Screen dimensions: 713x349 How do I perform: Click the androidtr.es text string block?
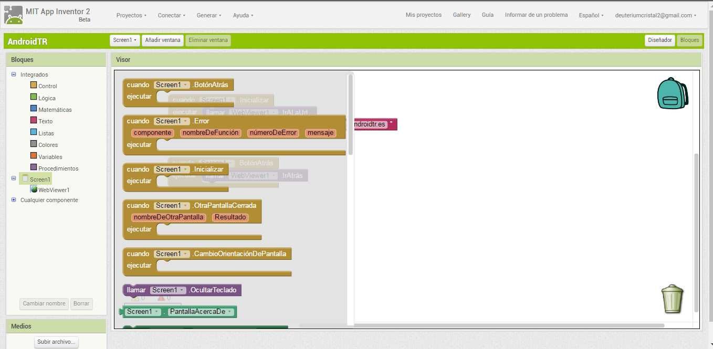click(x=375, y=124)
